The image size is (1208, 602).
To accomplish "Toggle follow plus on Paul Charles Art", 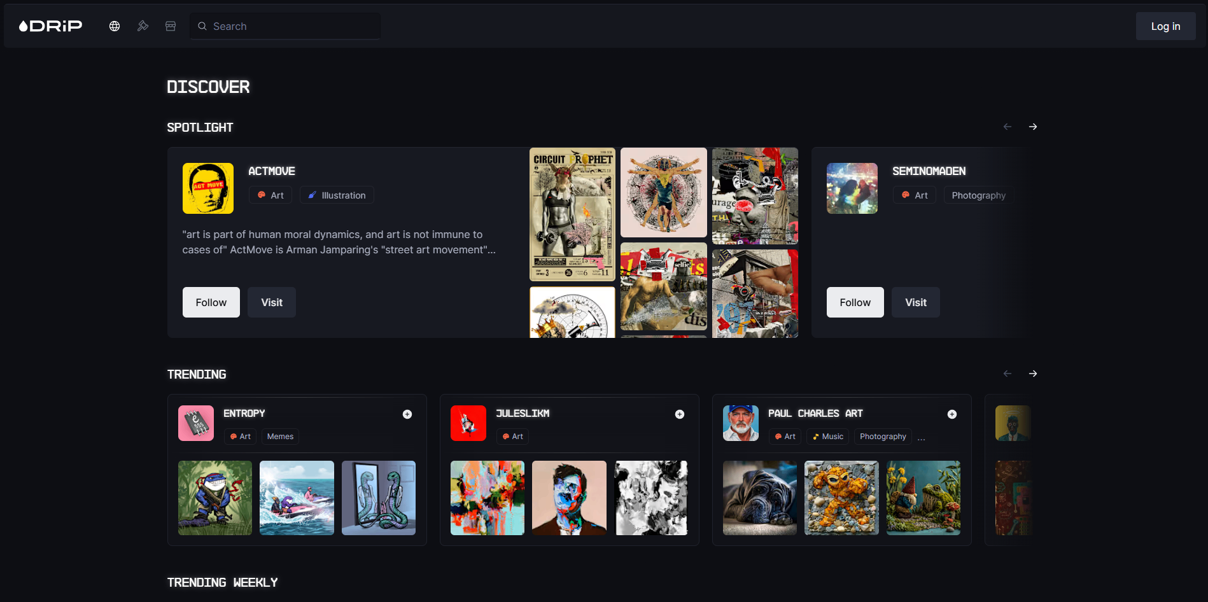I will point(952,414).
